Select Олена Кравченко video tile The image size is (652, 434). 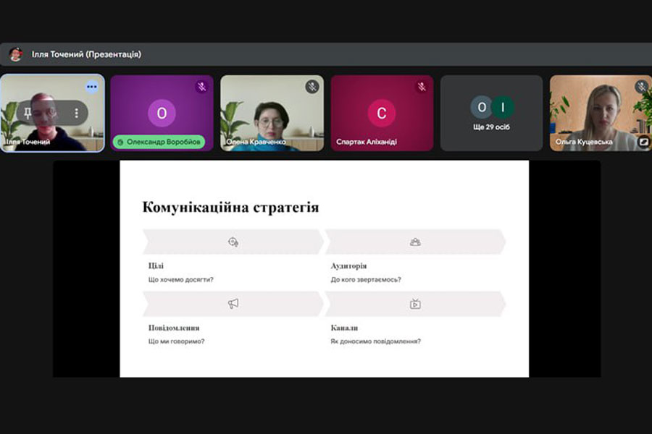[x=272, y=113]
